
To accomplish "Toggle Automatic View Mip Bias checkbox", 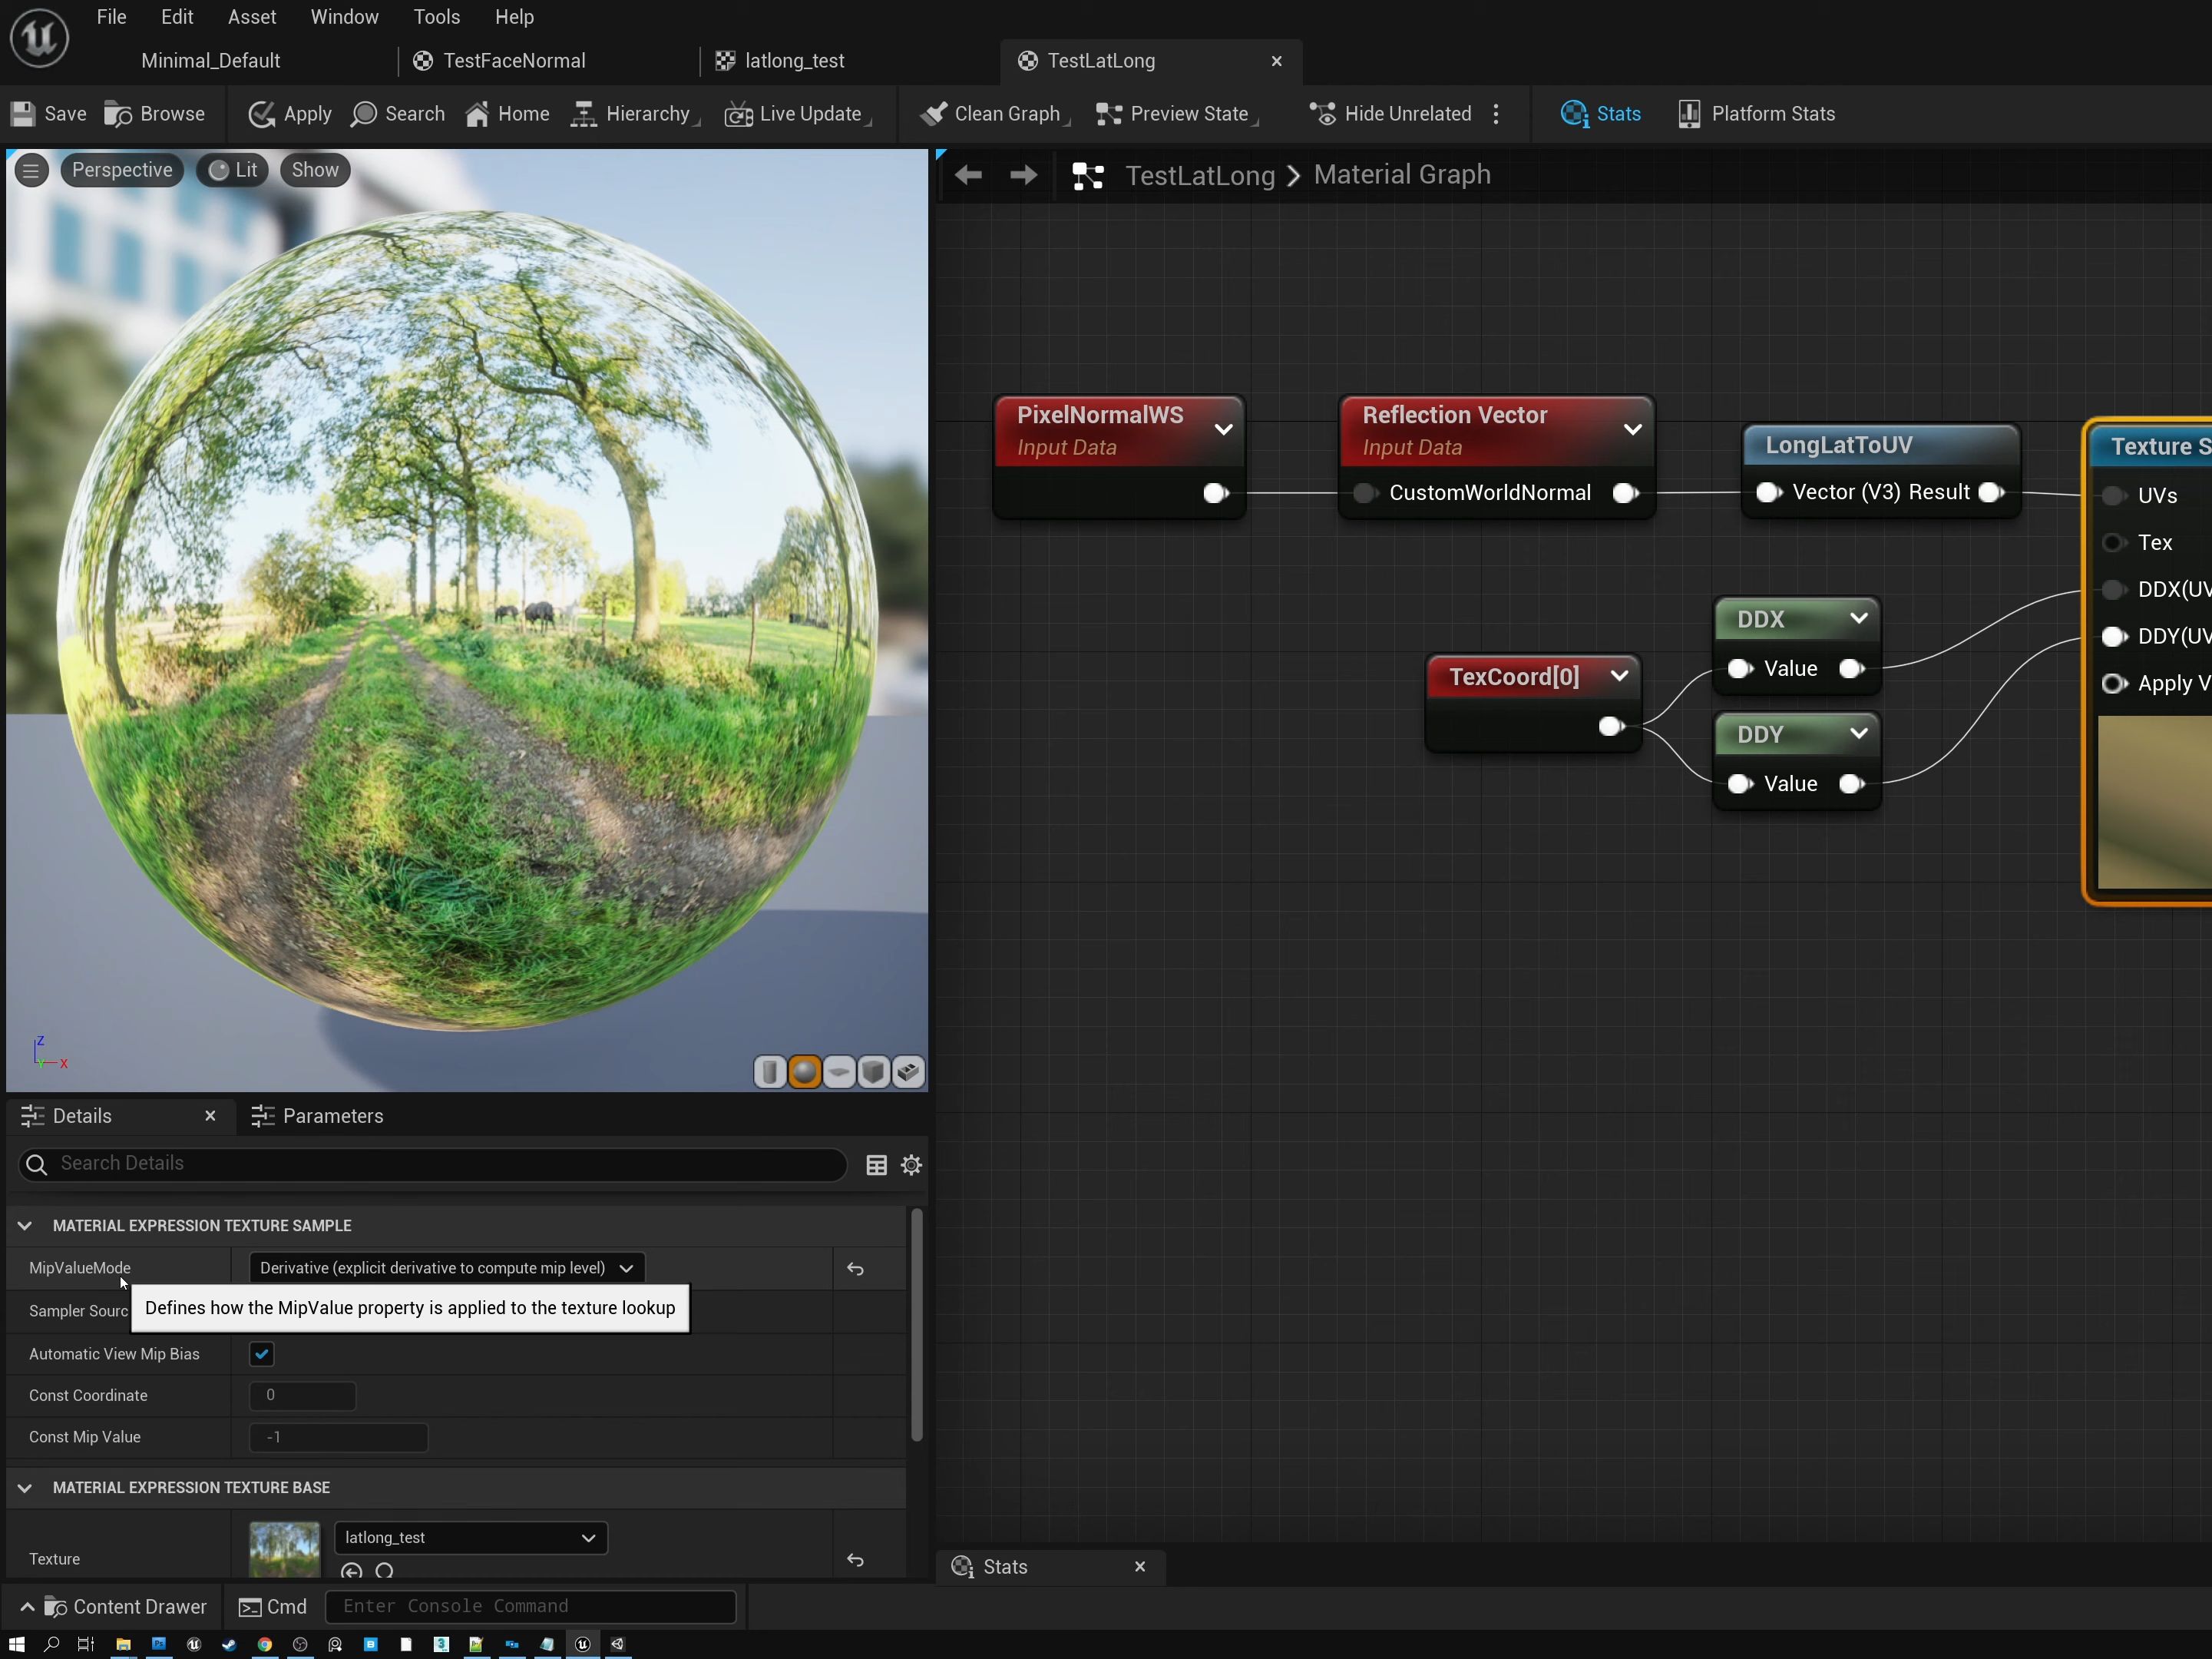I will (262, 1355).
